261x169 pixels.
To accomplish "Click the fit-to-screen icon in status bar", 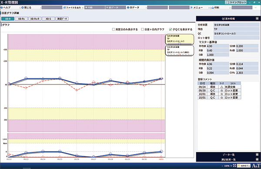I will (234, 166).
